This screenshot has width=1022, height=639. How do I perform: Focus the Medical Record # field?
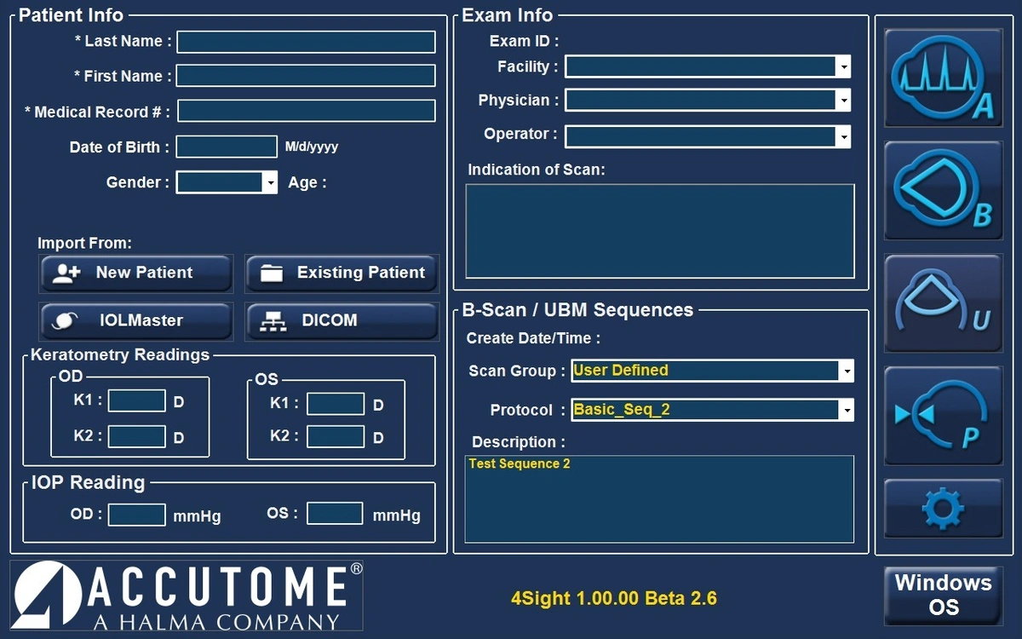pos(306,111)
